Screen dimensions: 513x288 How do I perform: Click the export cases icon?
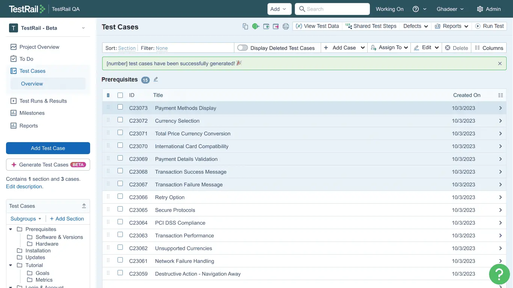[x=276, y=26]
